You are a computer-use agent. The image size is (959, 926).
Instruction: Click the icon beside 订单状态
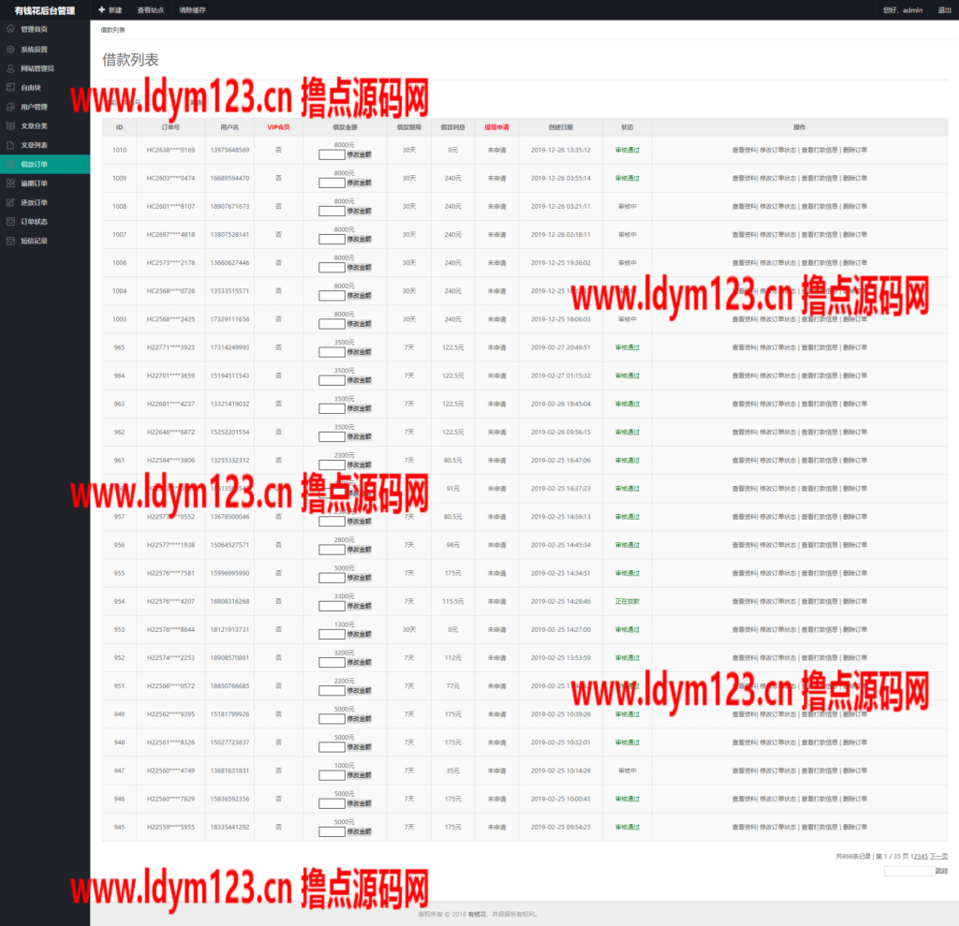click(x=10, y=221)
